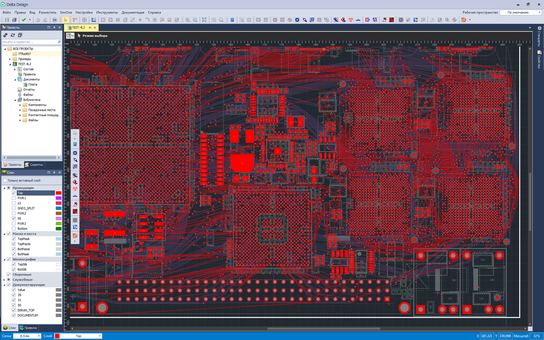Image resolution: width=544 pixels, height=340 pixels.
Task: Click the save icon in main toolbar
Action: pyautogui.click(x=7, y=20)
